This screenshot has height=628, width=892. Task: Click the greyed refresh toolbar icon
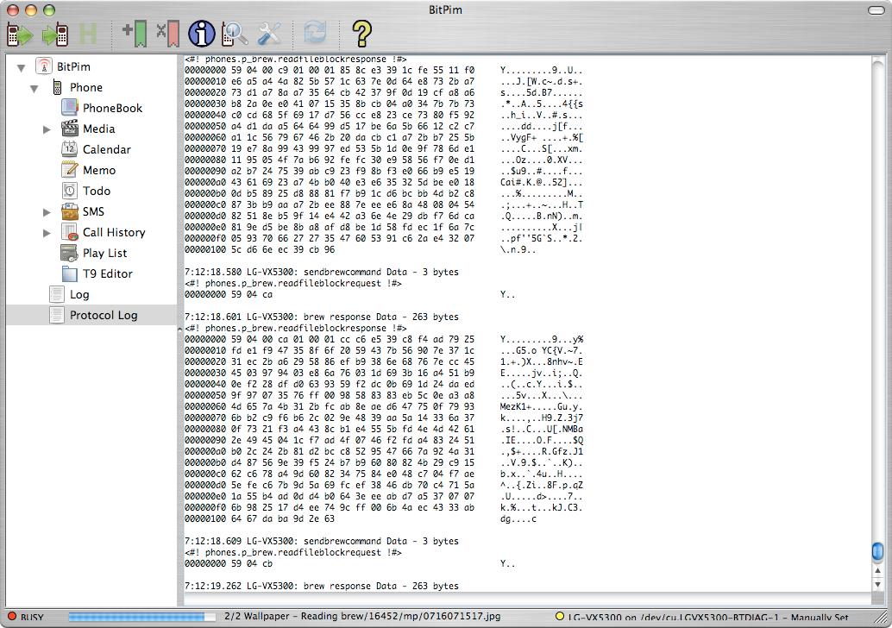[315, 33]
